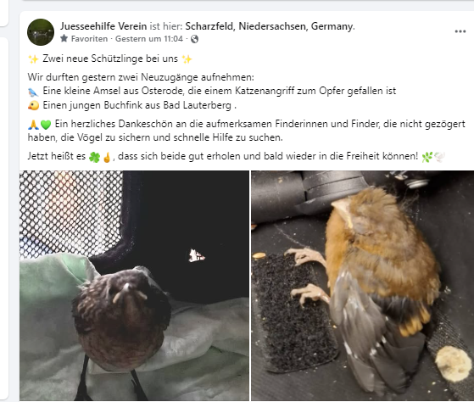Viewport: 474px width, 402px height.
Task: Click the dove emoji at text end
Action: point(439,157)
